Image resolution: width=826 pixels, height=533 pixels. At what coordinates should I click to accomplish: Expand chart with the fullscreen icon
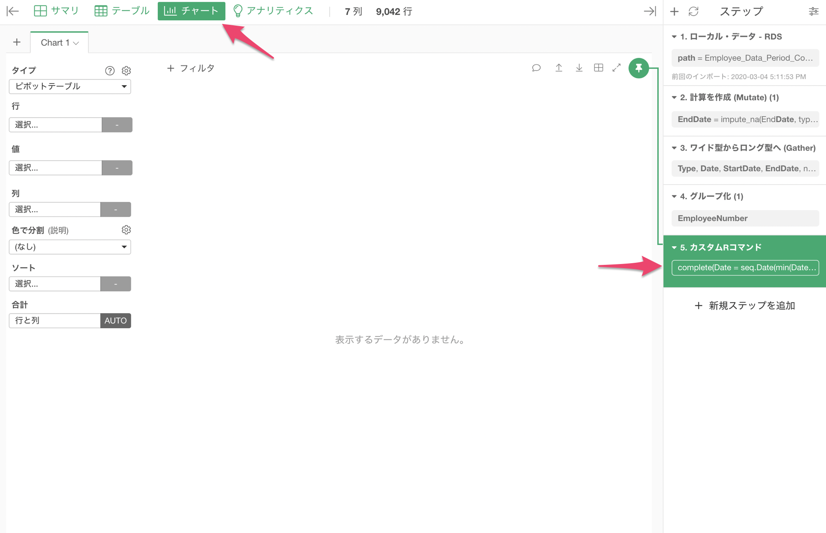point(616,68)
